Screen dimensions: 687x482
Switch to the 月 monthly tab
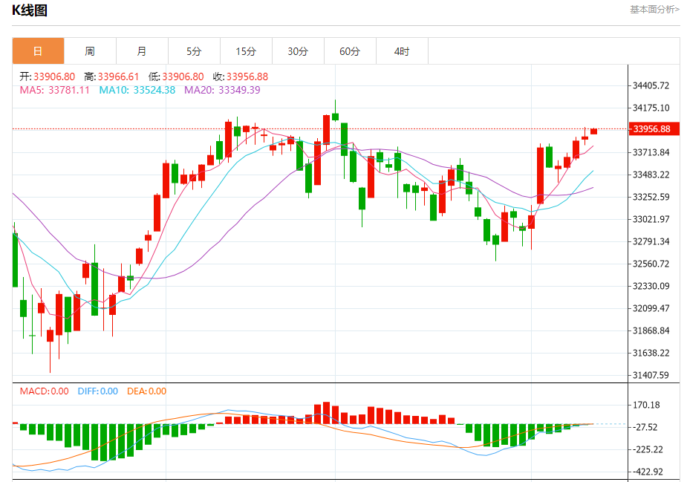coord(142,51)
